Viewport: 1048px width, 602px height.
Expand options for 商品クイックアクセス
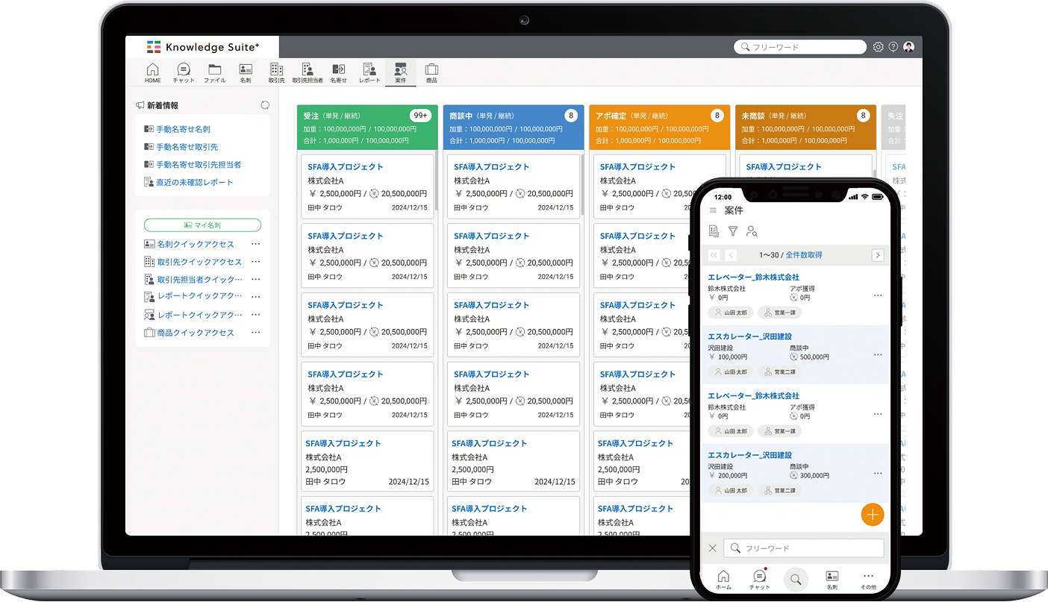point(256,333)
